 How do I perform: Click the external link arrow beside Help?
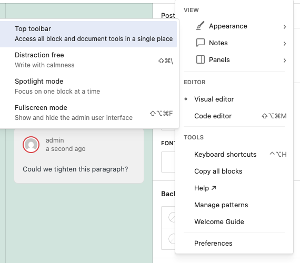coord(214,188)
